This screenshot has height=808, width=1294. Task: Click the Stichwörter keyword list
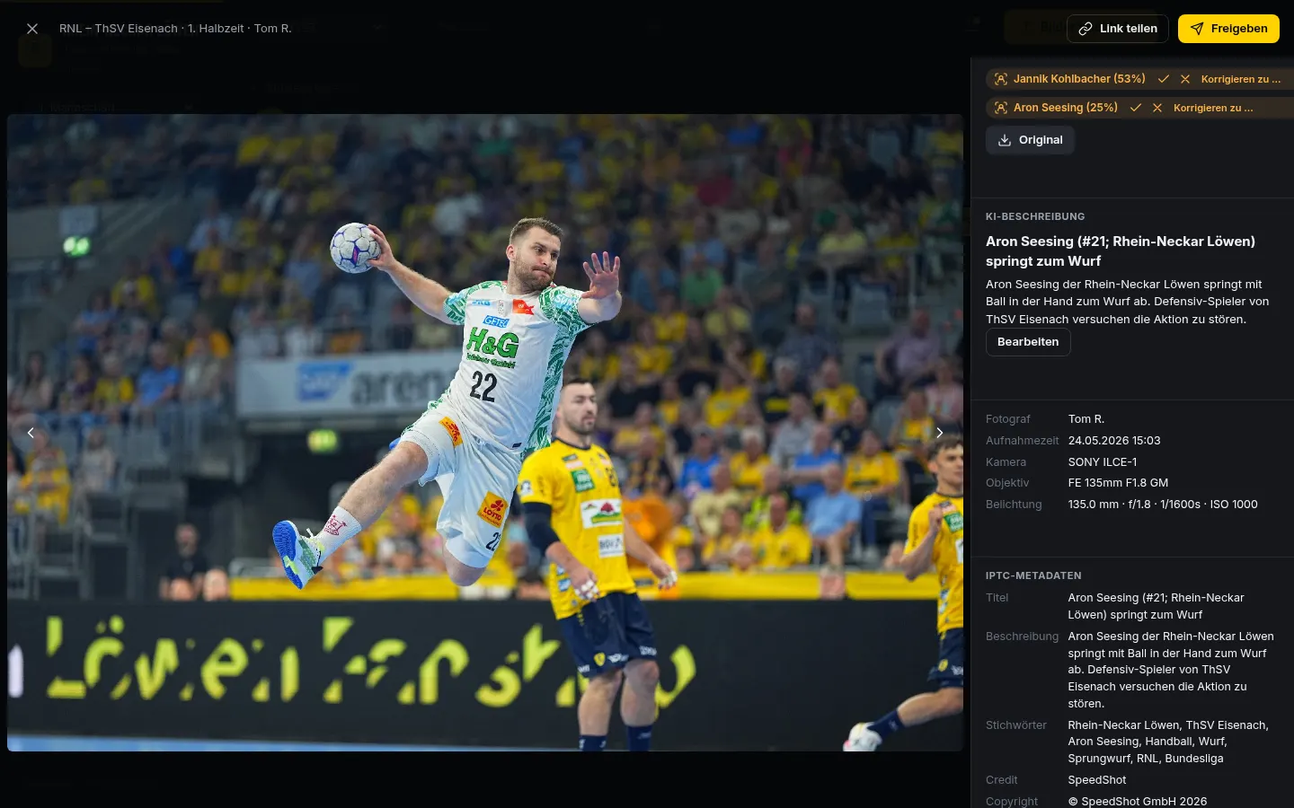[1168, 742]
